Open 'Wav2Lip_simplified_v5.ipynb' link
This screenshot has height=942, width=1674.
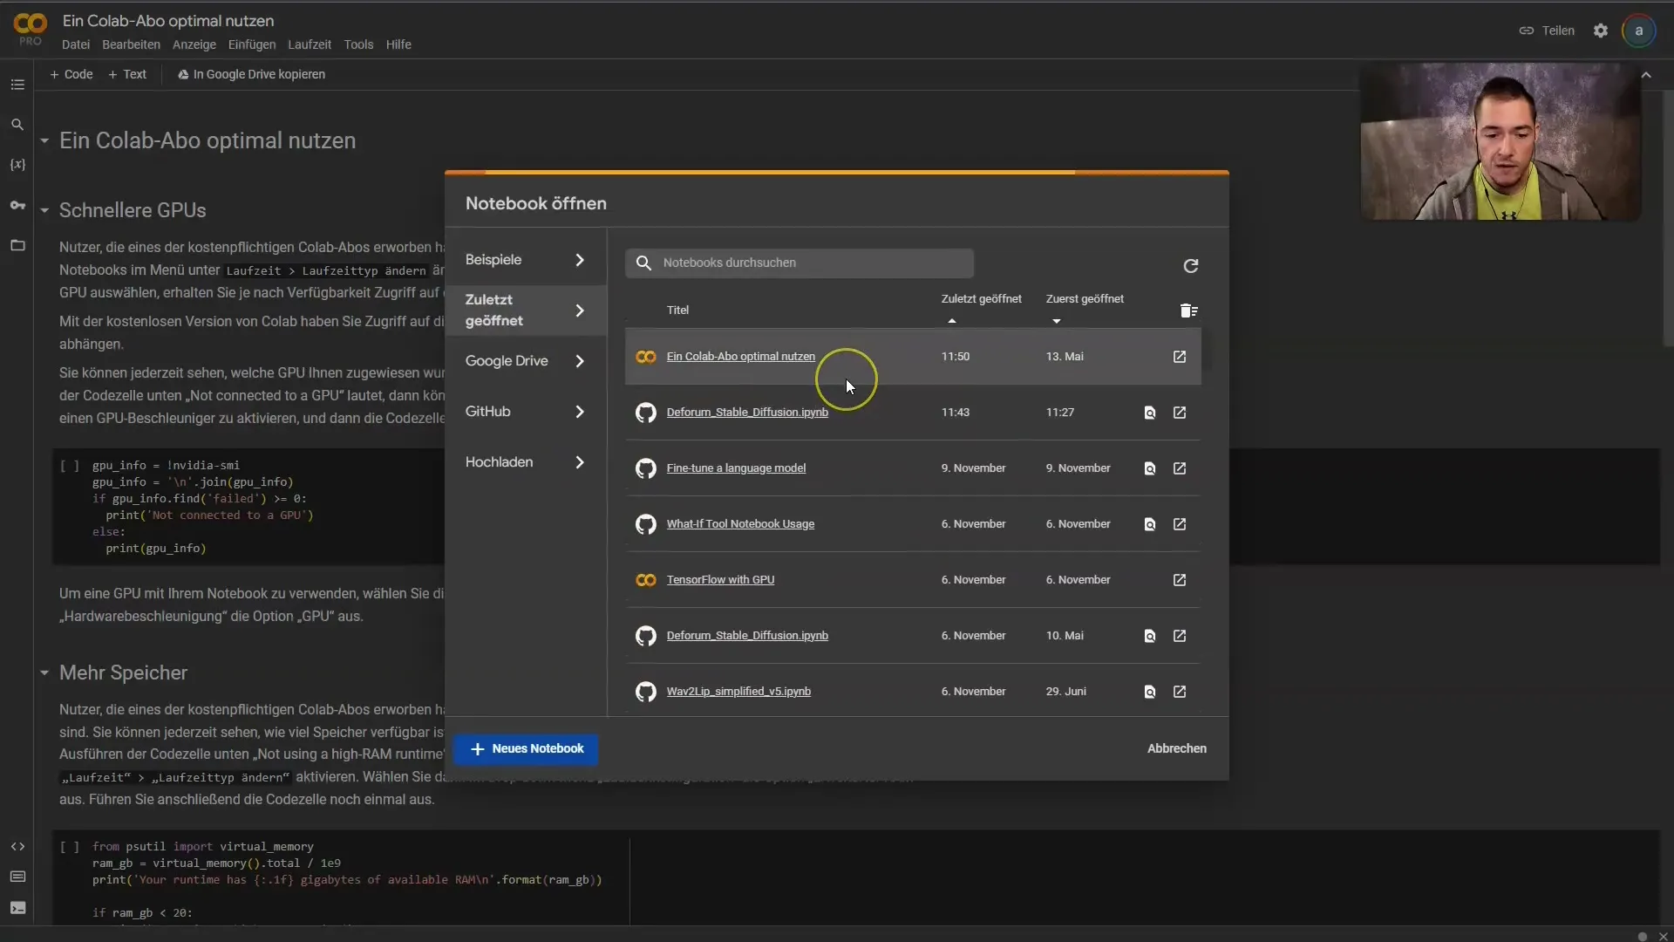click(738, 692)
